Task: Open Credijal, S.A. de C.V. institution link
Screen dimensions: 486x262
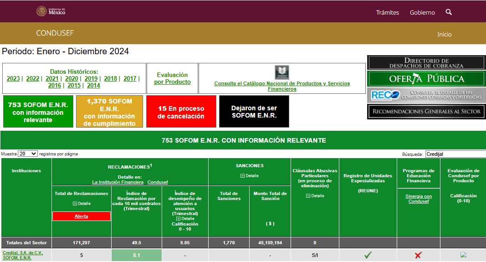Action: pyautogui.click(x=23, y=255)
